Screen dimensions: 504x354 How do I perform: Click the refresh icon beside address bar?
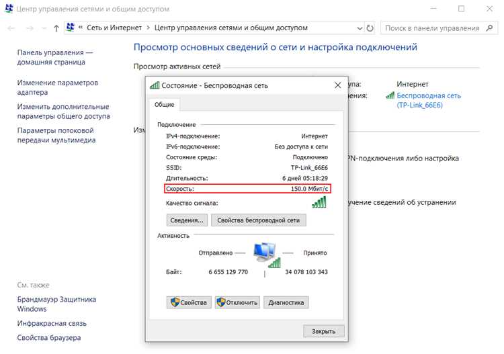[x=370, y=28]
